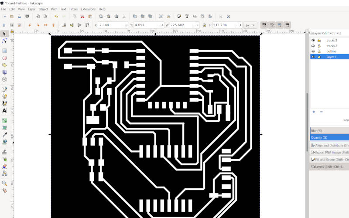The image size is (349, 218).
Task: Select the Measure tool
Action: [x=4, y=191]
